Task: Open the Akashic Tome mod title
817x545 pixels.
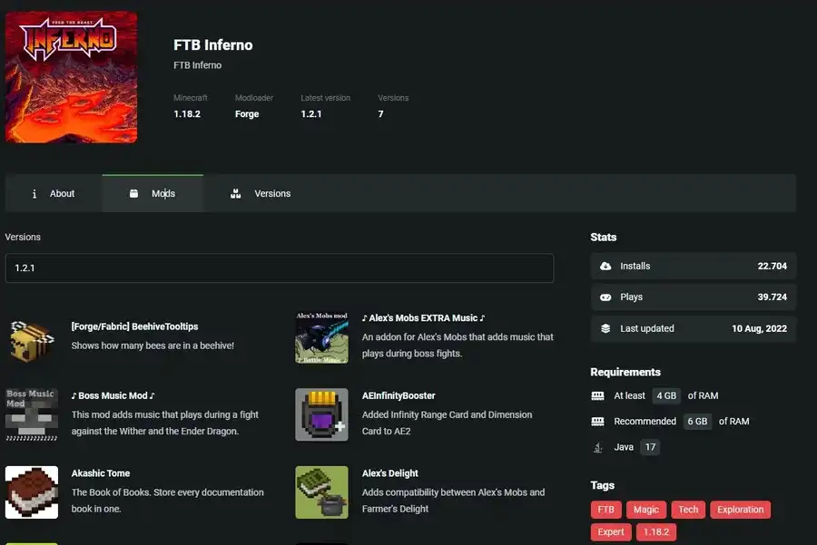Action: pyautogui.click(x=101, y=473)
